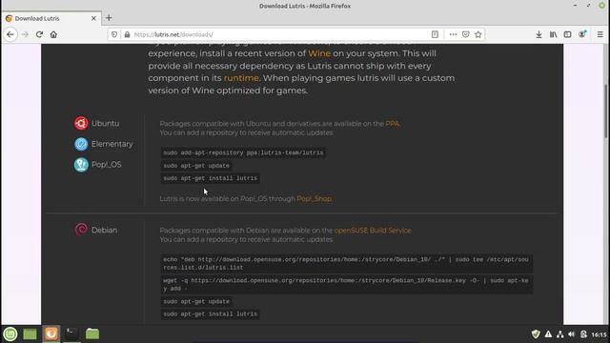This screenshot has width=610, height=343.
Task: Click the Ubuntu 'sudo apt-get install lutris' command
Action: tap(210, 178)
